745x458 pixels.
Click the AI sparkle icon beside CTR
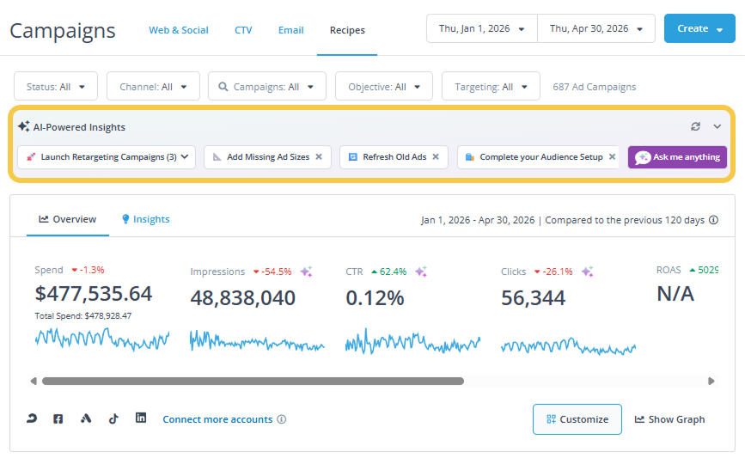pos(421,272)
